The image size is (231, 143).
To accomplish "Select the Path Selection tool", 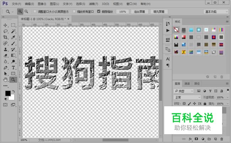I will coord(5,74).
